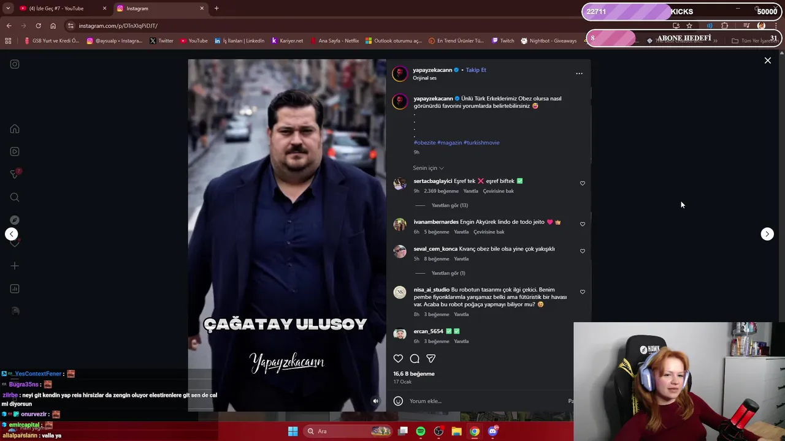Open Explore compass icon in sidebar
This screenshot has height=441, width=785.
tap(15, 220)
